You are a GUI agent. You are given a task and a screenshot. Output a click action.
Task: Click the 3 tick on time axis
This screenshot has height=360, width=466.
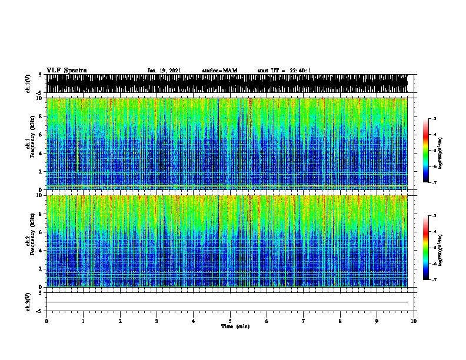157,321
